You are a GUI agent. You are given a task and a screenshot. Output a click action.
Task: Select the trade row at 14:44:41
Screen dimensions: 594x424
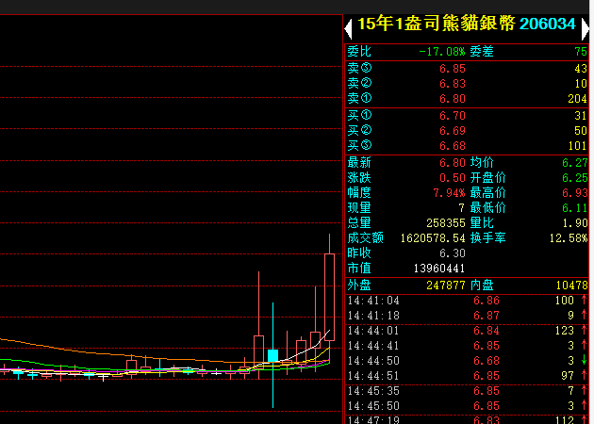coord(467,346)
